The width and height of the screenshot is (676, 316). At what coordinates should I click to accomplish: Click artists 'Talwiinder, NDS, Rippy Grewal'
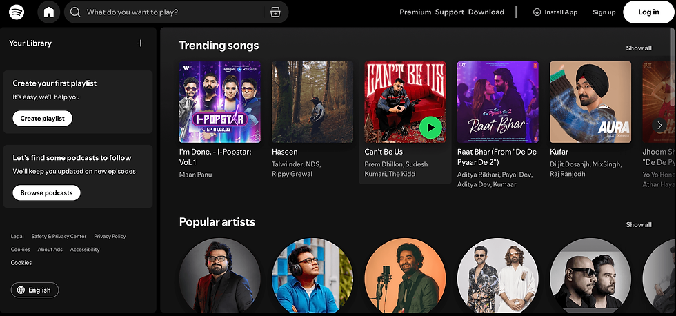pyautogui.click(x=296, y=169)
